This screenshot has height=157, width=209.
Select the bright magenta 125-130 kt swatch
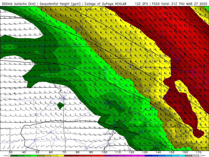(141, 156)
